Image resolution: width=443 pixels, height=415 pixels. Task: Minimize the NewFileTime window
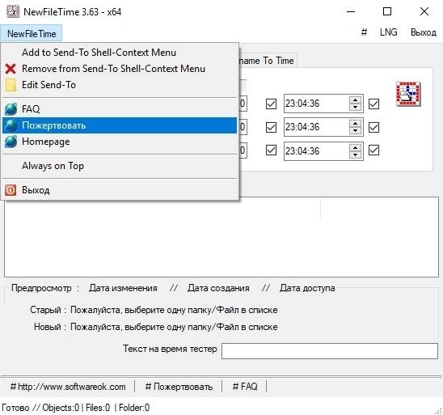click(x=351, y=11)
